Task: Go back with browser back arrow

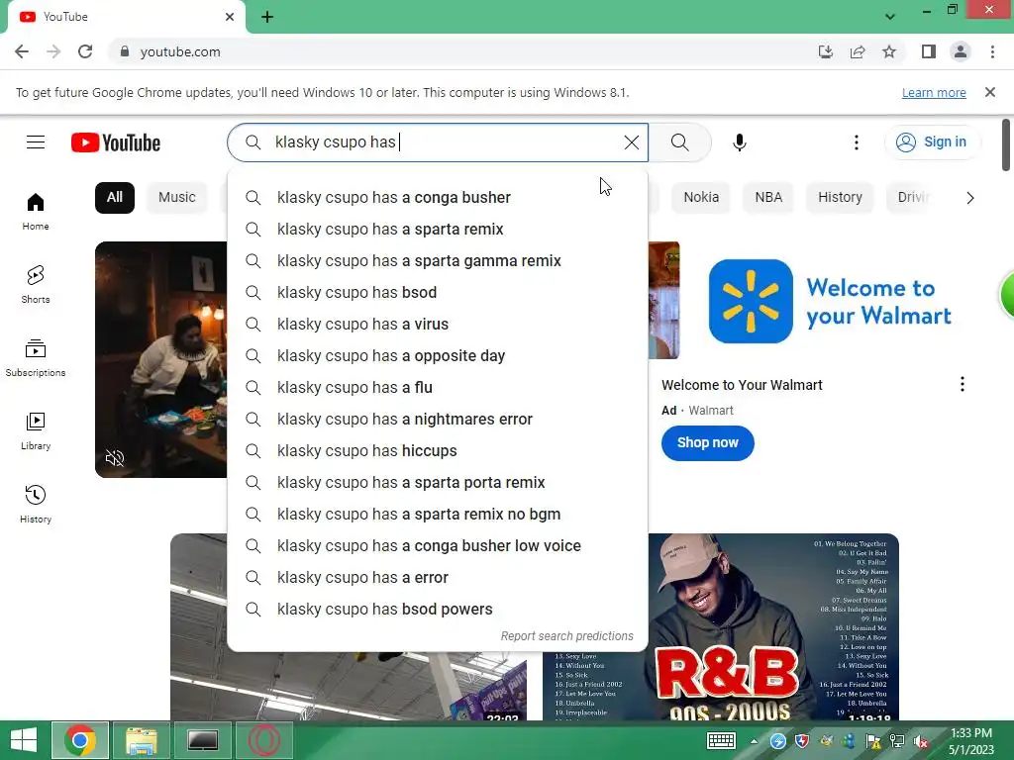Action: click(22, 51)
